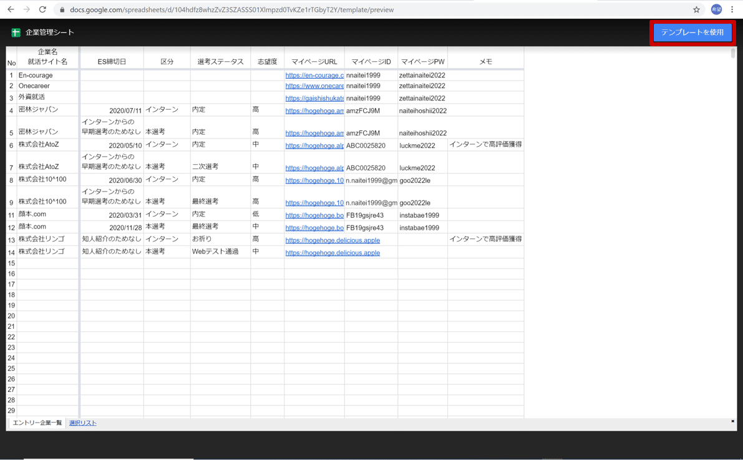Click the memo インターンで高評価獲得 in row 6
Viewport: 743px width, 460px height.
pyautogui.click(x=486, y=145)
